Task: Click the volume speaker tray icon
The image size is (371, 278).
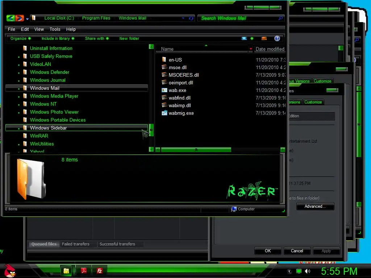Action: point(307,271)
